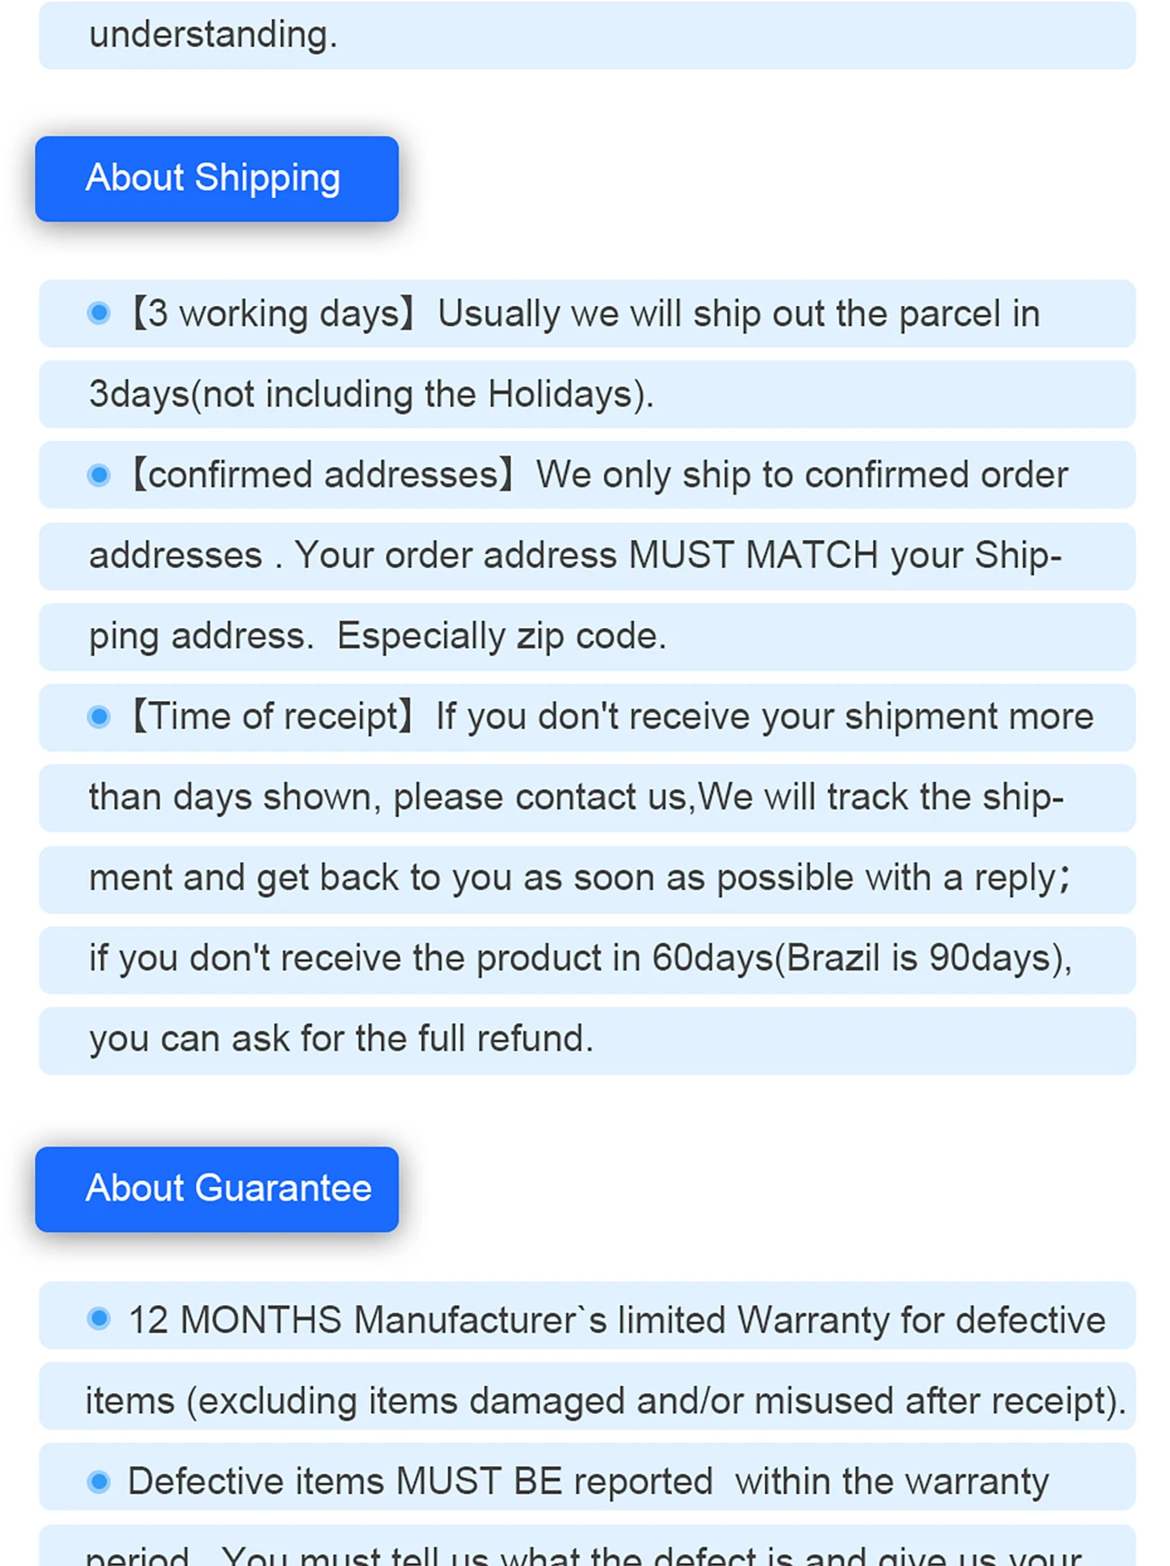Viewport: 1170px width, 1566px height.
Task: Click the blue bullet beside 12 MONTHS warranty
Action: [99, 1319]
